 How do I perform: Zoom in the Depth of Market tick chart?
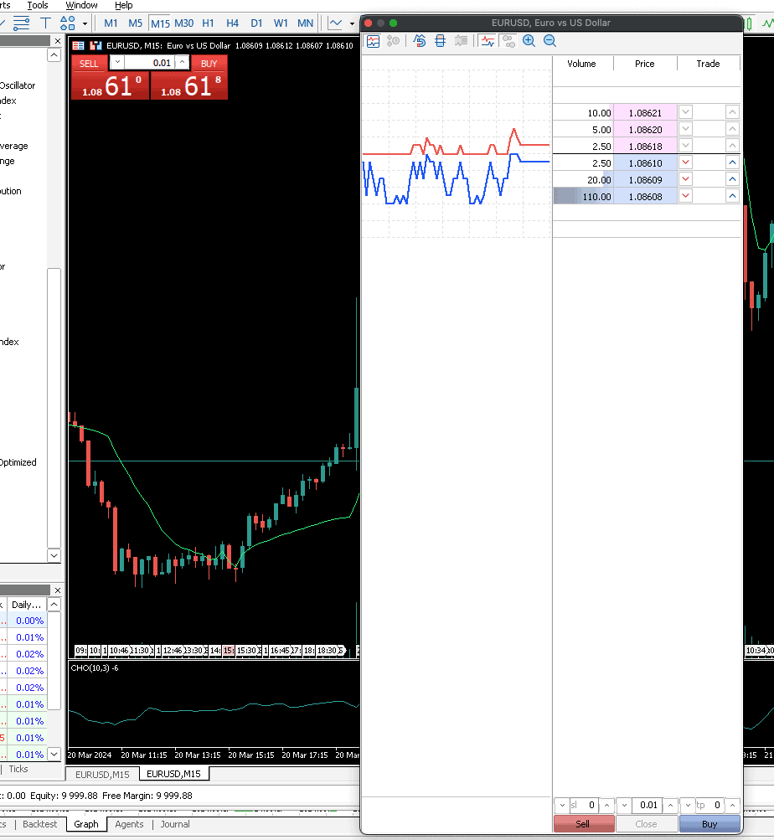point(529,41)
